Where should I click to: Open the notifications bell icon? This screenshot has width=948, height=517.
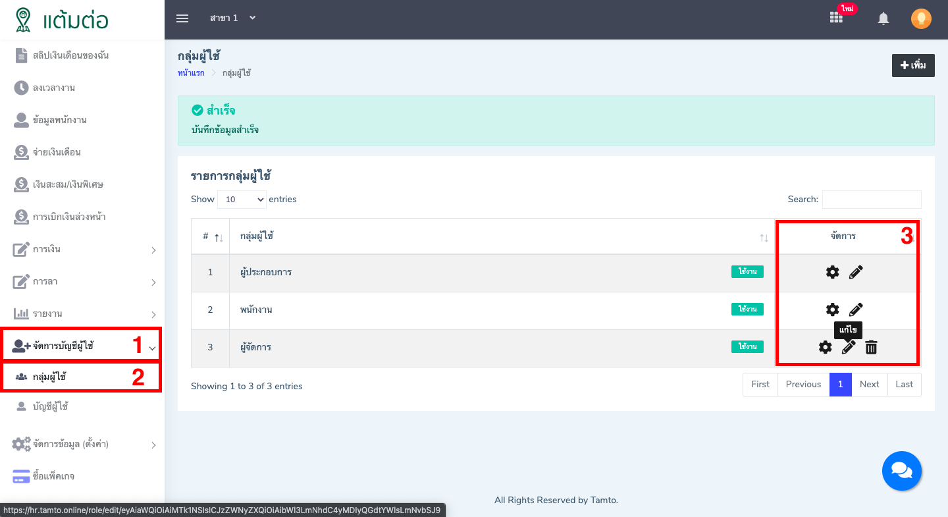pyautogui.click(x=883, y=19)
